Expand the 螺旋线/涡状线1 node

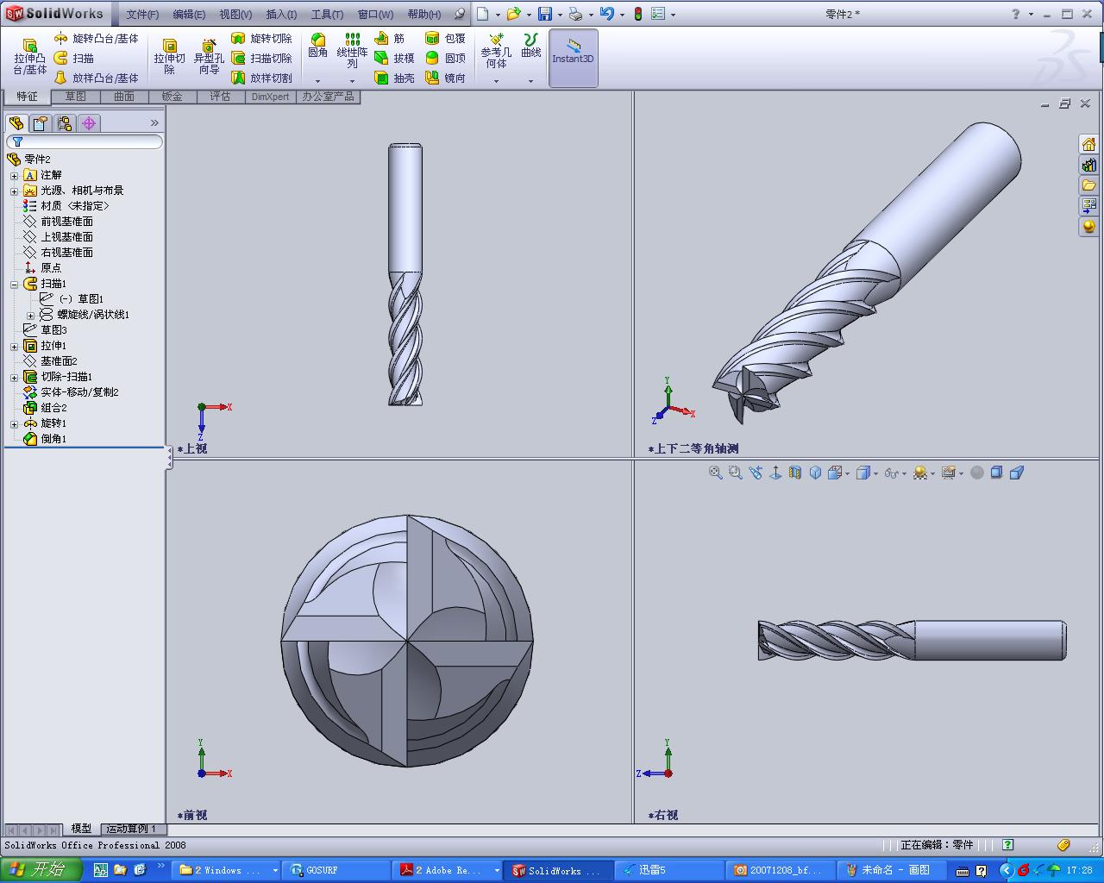pos(30,315)
